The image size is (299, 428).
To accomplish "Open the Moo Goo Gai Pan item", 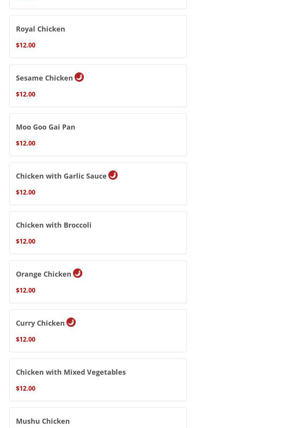I will 45,127.
